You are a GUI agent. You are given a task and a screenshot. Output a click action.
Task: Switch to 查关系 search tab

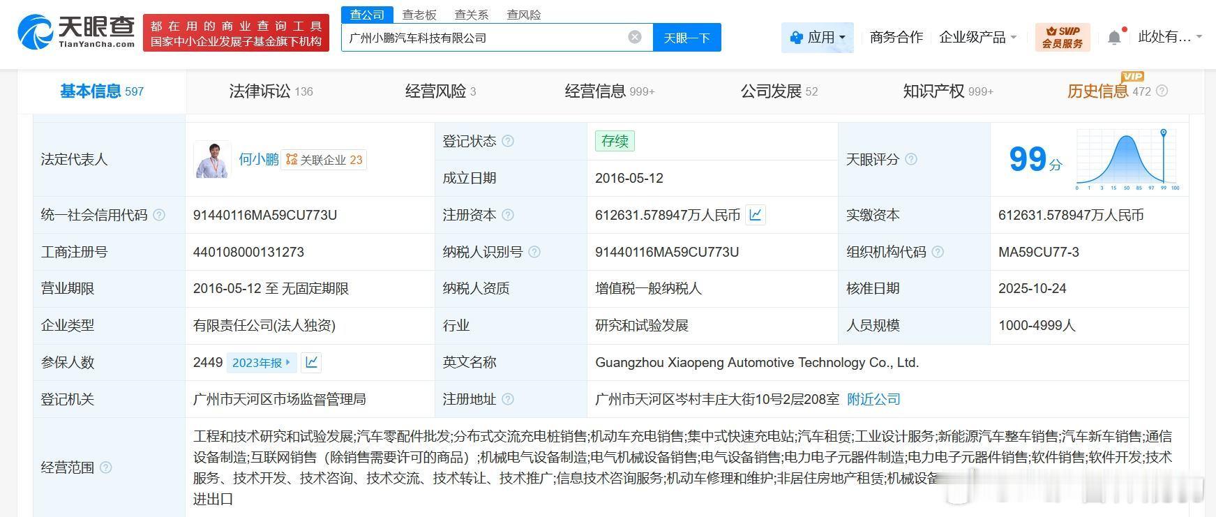(472, 14)
